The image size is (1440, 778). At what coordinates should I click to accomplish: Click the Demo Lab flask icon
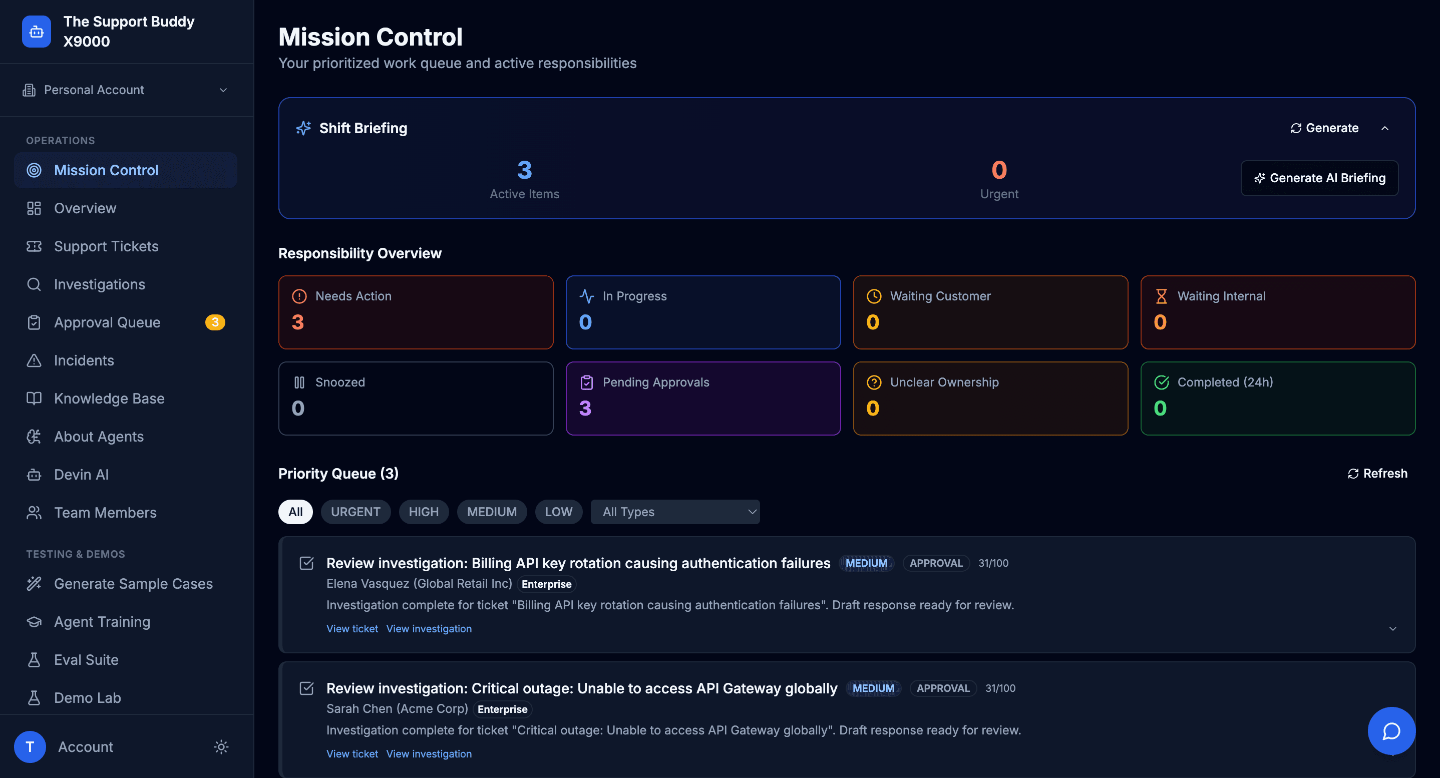click(x=34, y=697)
